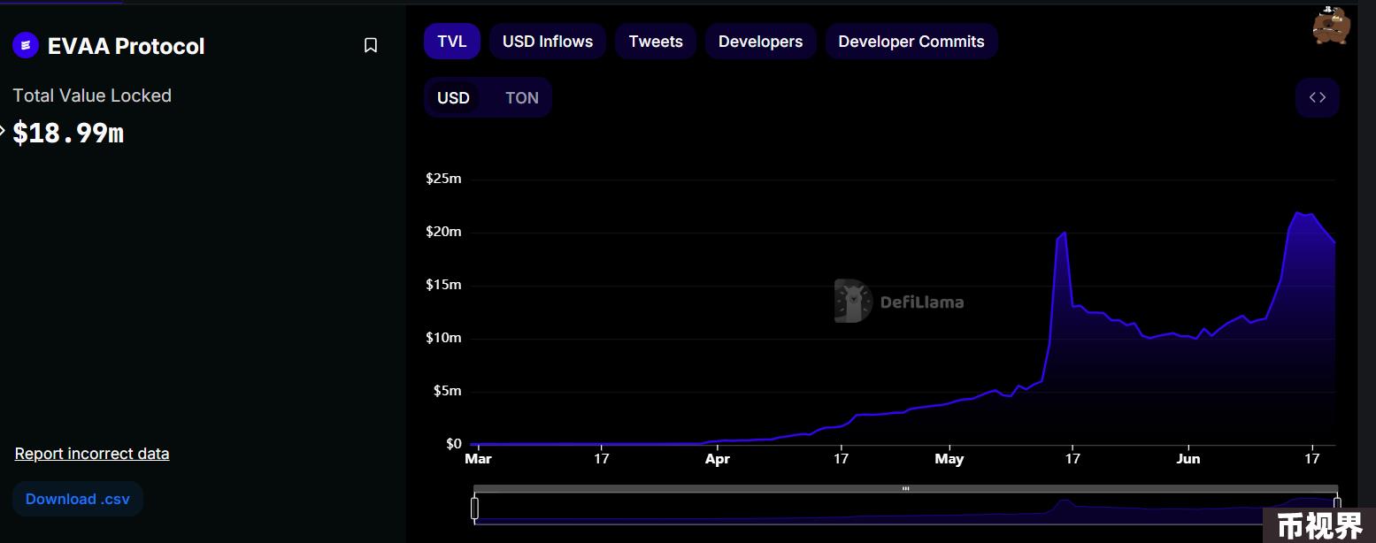The height and width of the screenshot is (543, 1376).
Task: Click the EVAA Protocol title text
Action: [126, 46]
